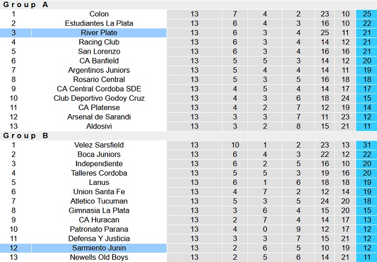Open Estudiantes La Plata team link
The image size is (377, 262).
[x=99, y=23]
